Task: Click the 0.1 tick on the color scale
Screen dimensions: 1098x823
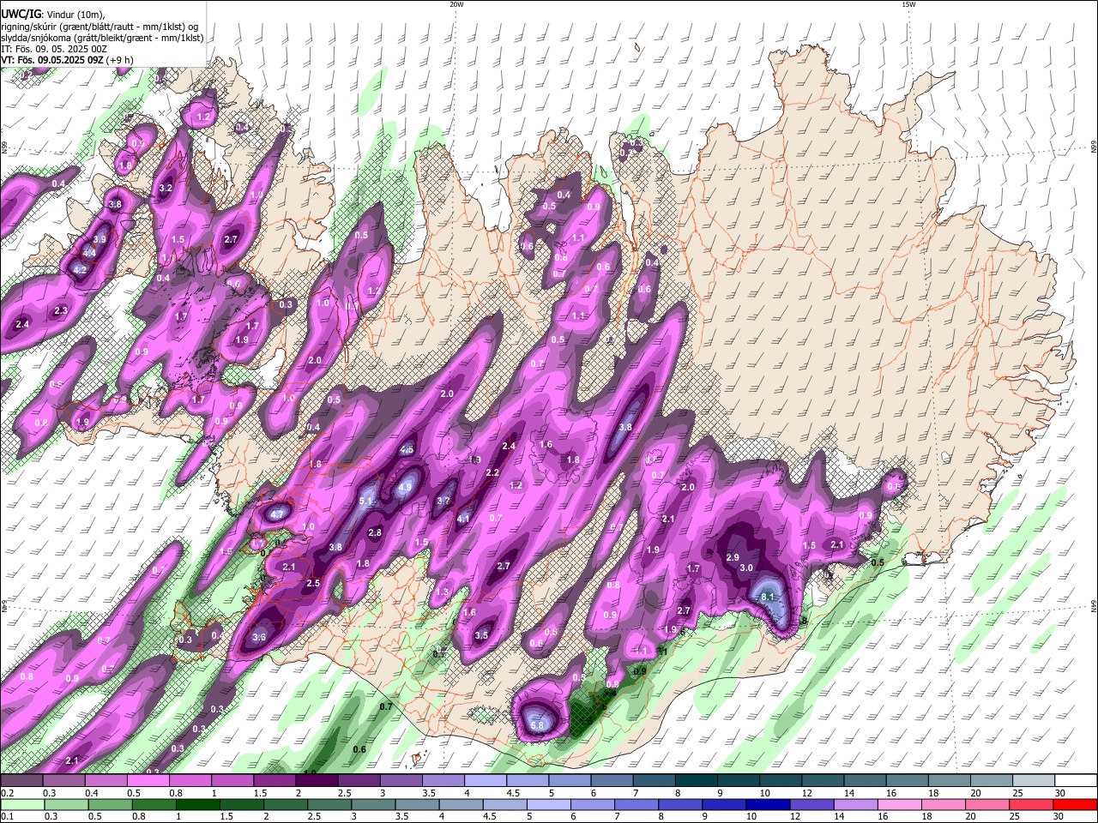Action: pyautogui.click(x=6, y=816)
